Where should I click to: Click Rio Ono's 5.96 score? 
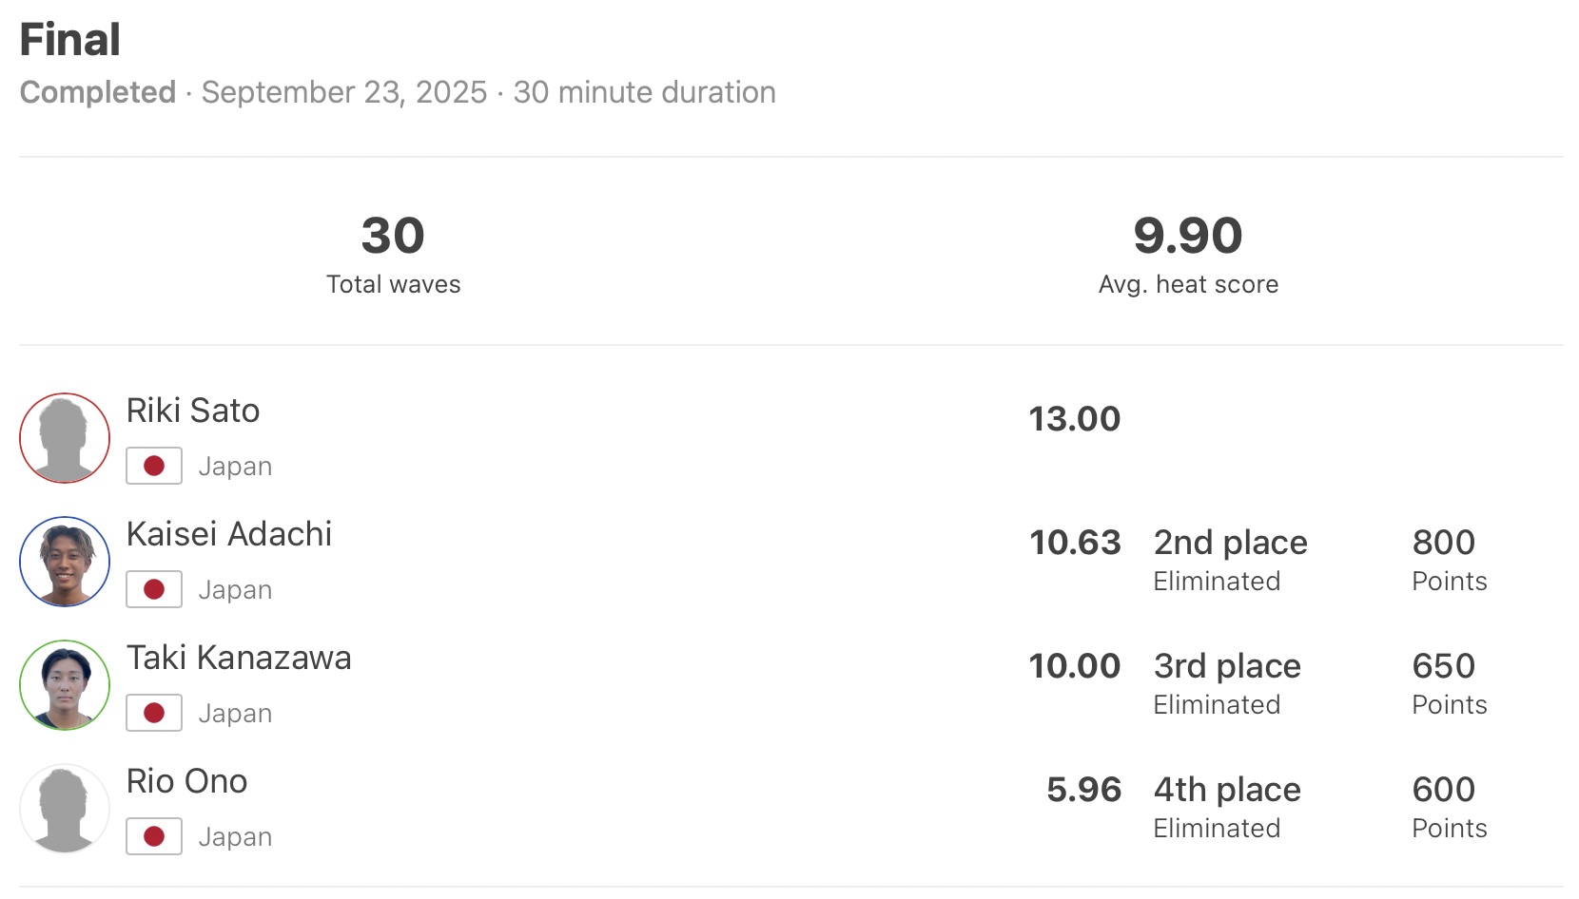click(1083, 790)
